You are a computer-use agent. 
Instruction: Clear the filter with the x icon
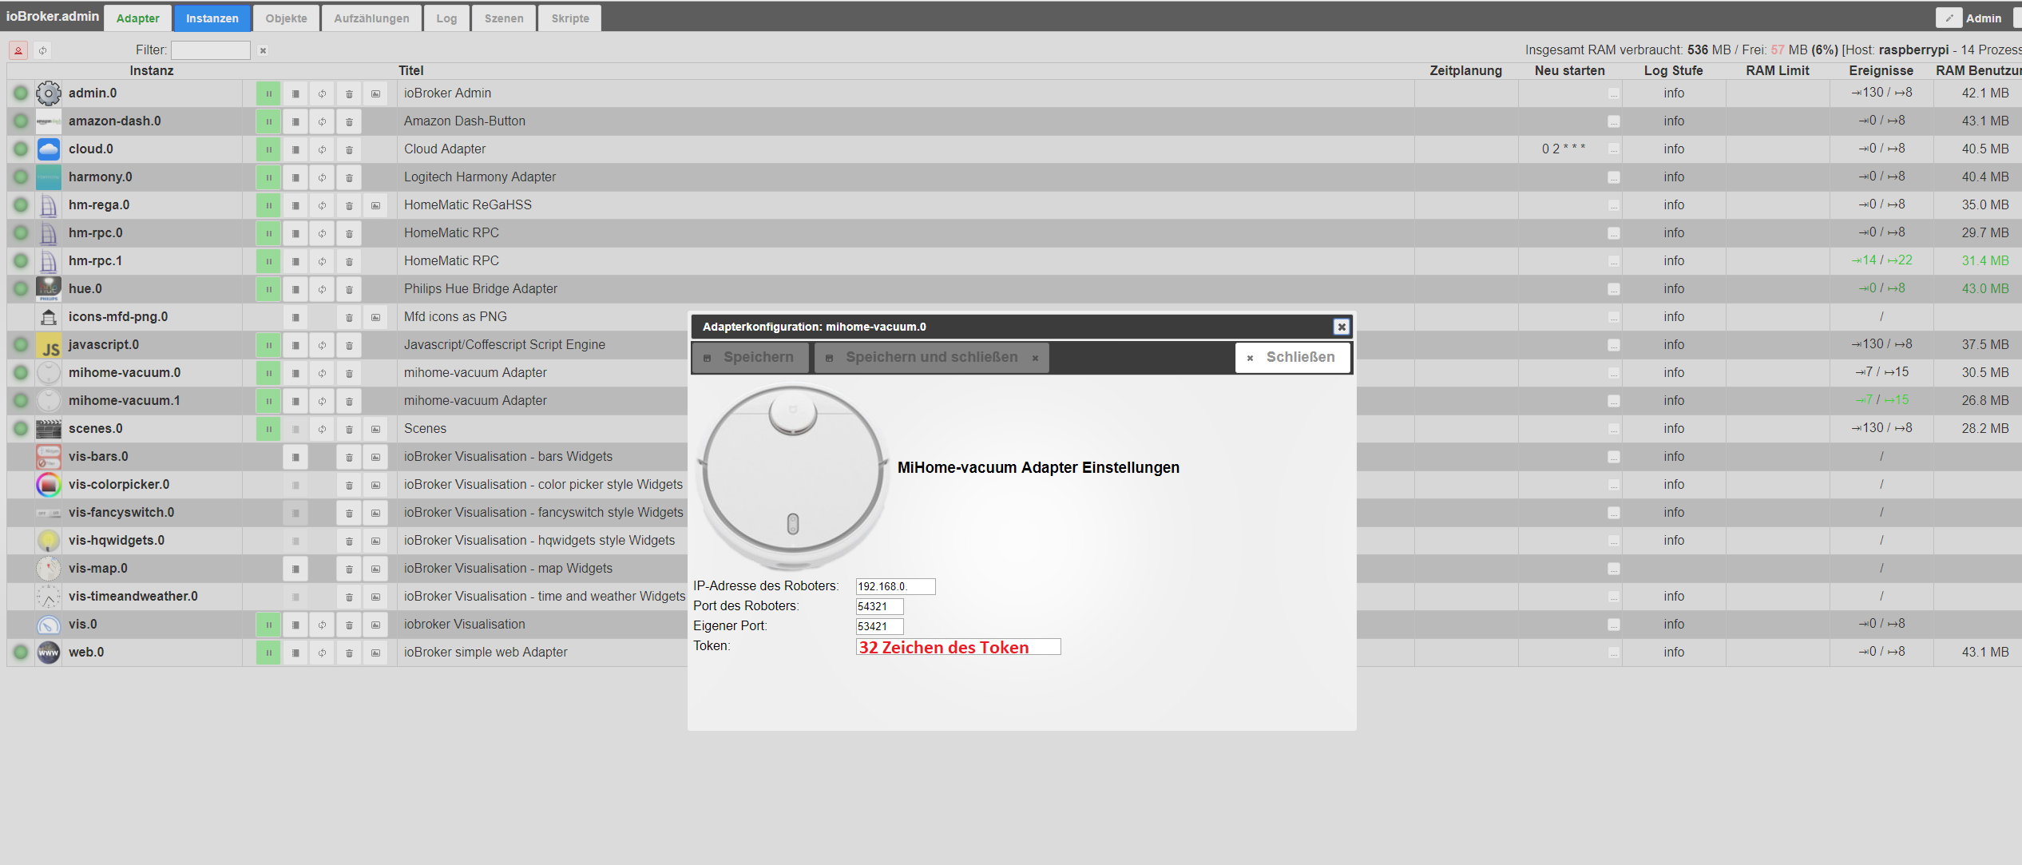point(263,50)
